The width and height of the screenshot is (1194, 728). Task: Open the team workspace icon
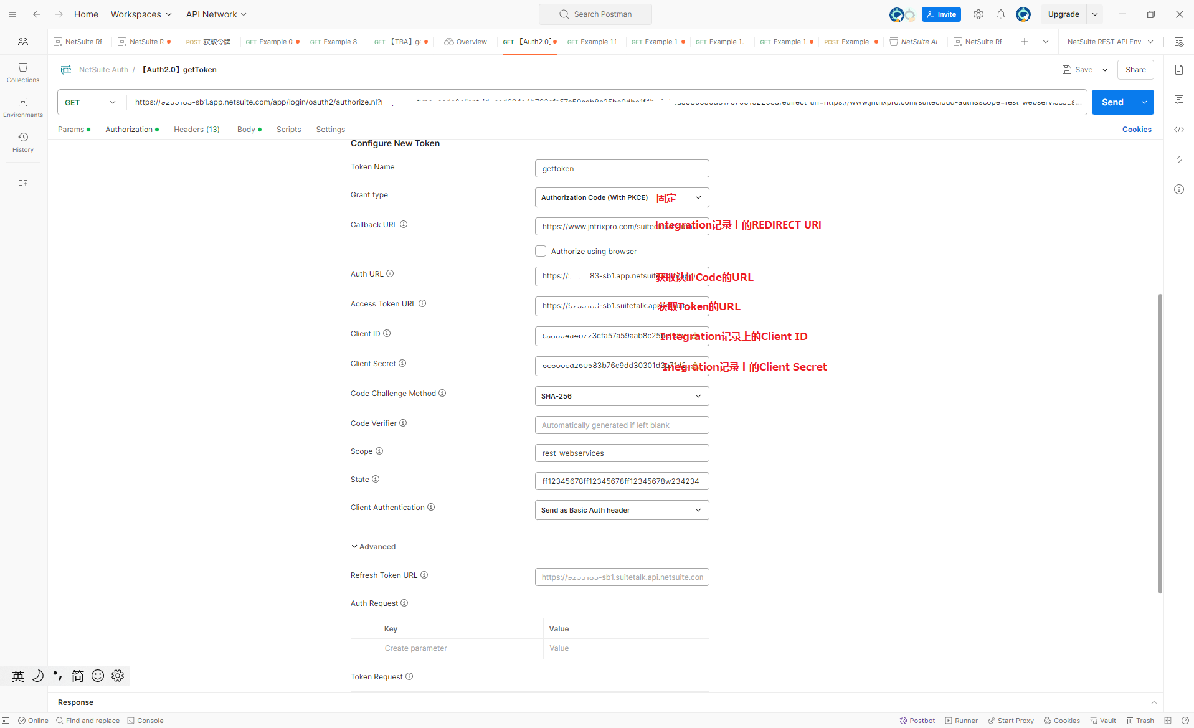23,42
